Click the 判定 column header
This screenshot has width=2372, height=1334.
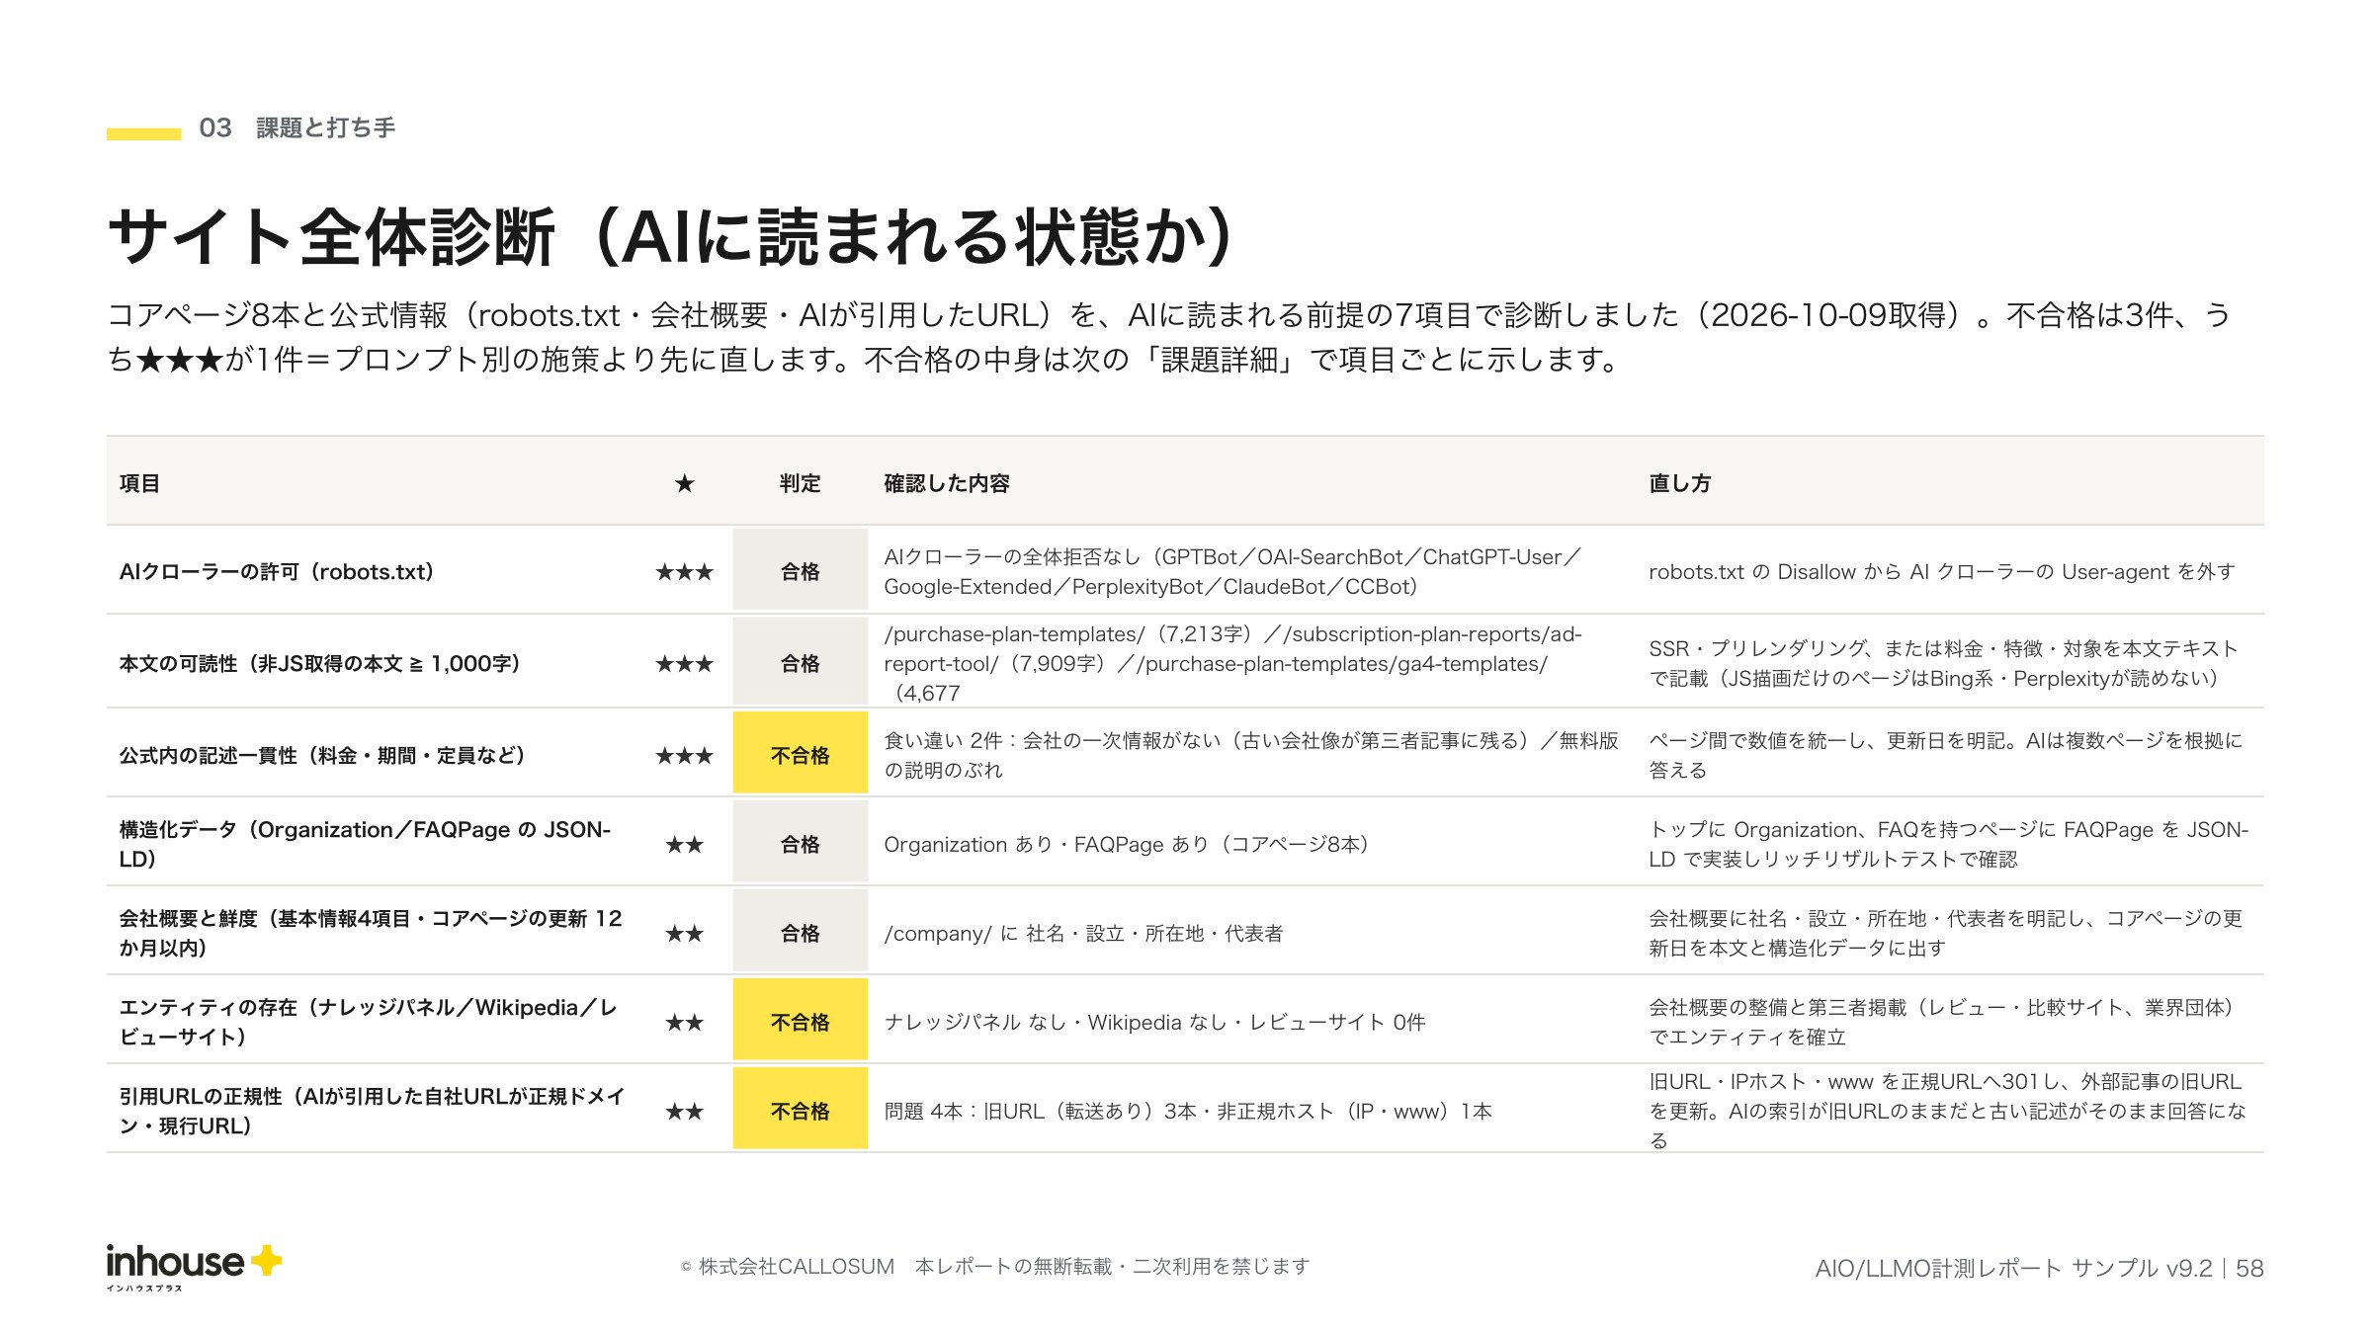tap(801, 483)
